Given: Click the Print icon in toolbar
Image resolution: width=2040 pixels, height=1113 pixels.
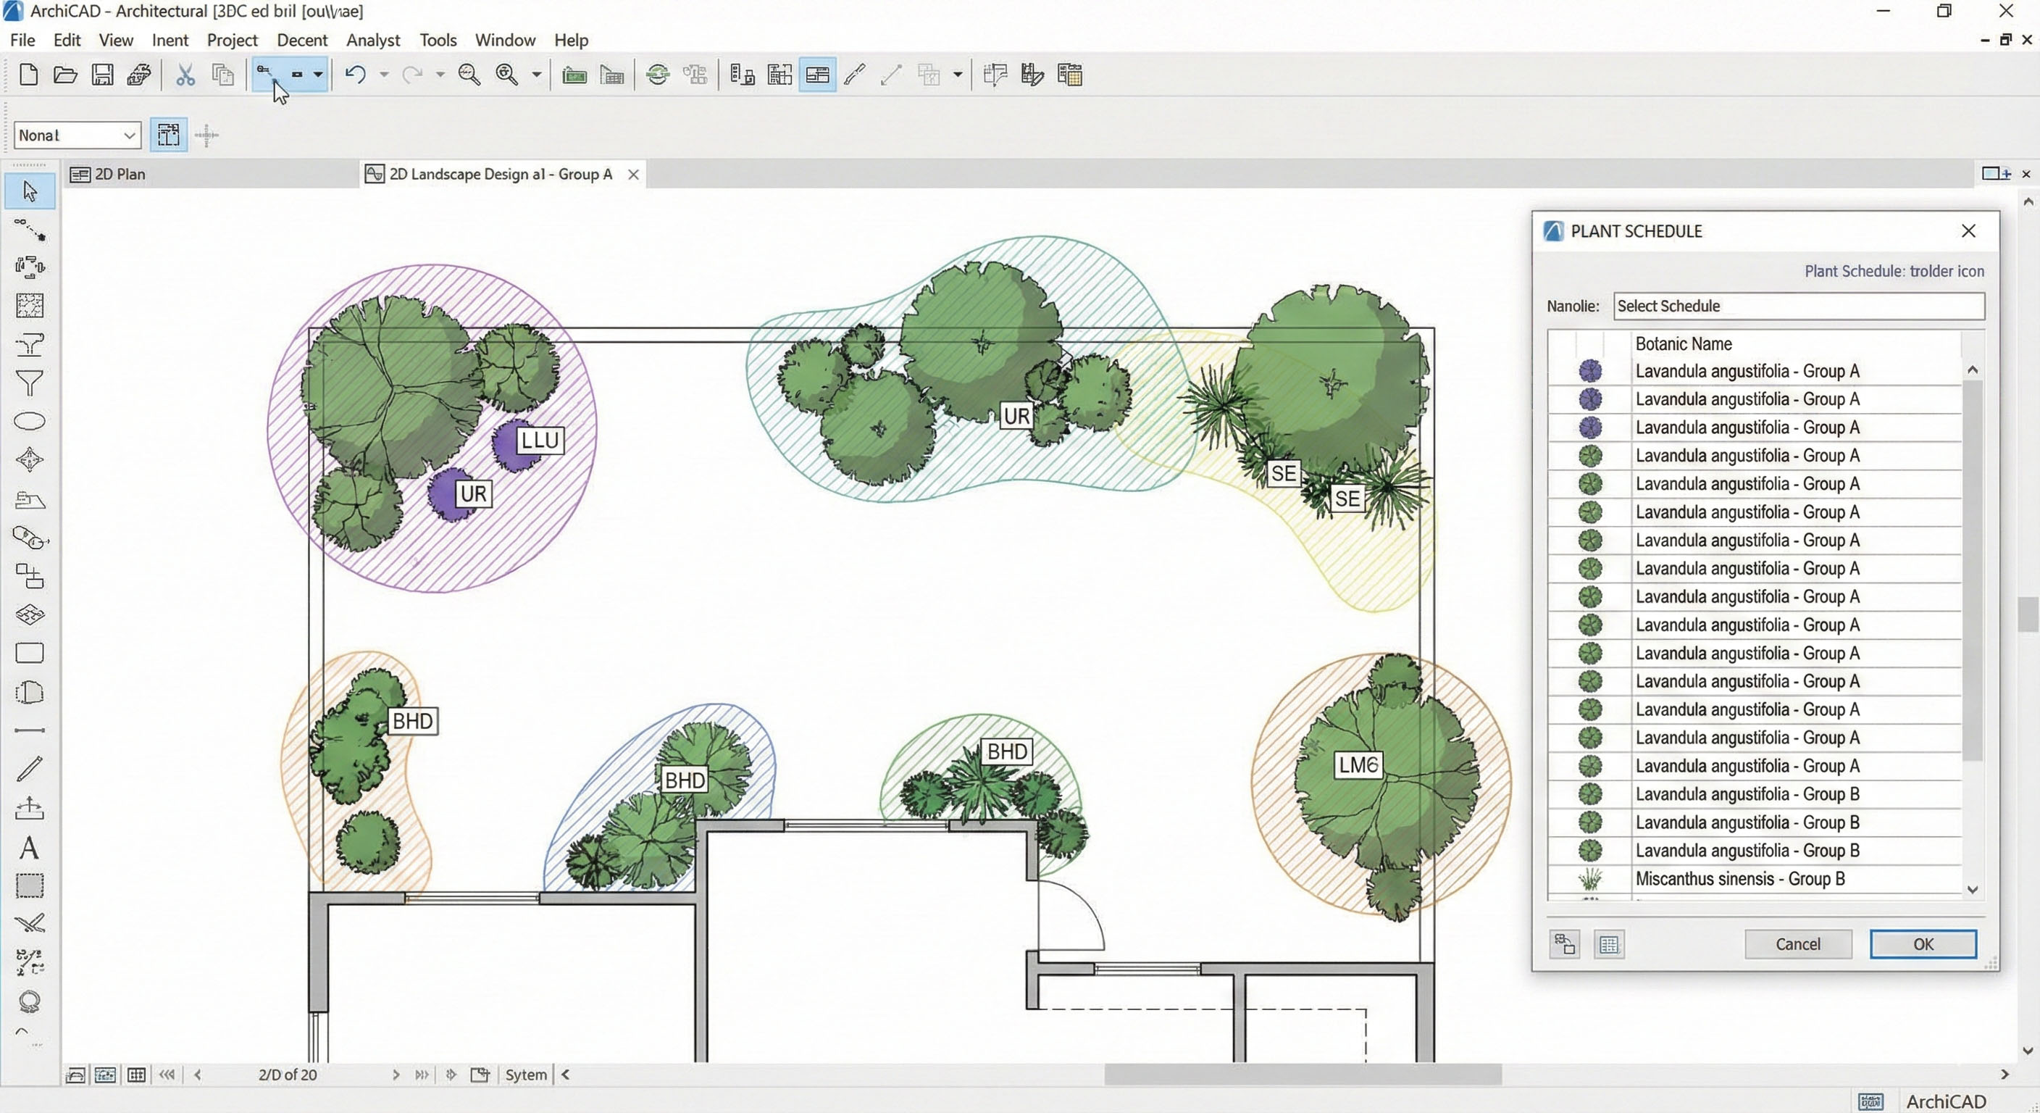Looking at the screenshot, I should 139,75.
